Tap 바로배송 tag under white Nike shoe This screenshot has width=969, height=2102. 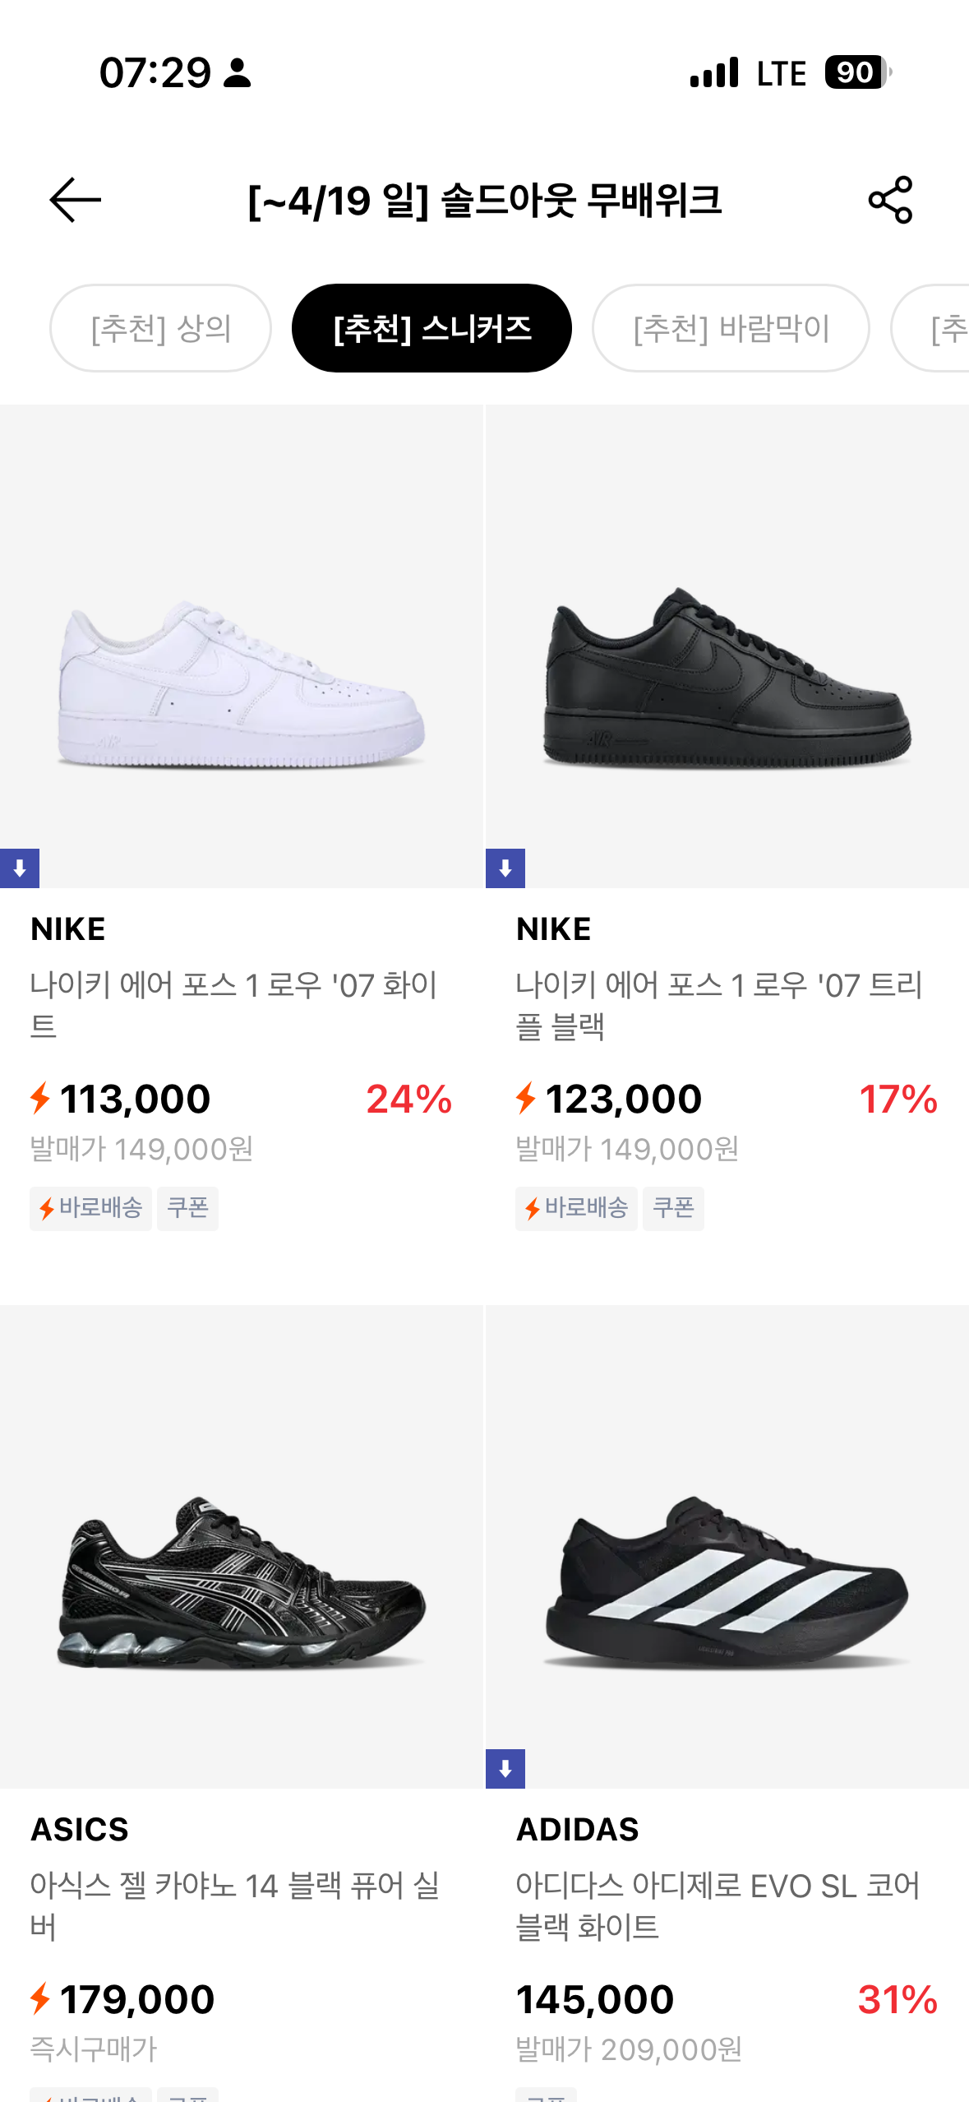(x=90, y=1208)
